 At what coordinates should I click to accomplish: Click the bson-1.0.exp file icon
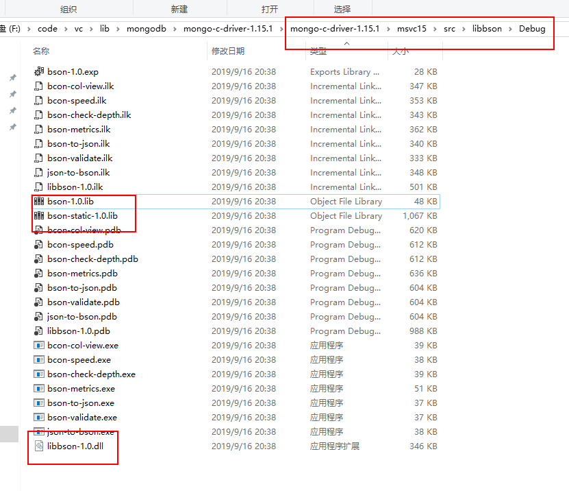coord(39,71)
